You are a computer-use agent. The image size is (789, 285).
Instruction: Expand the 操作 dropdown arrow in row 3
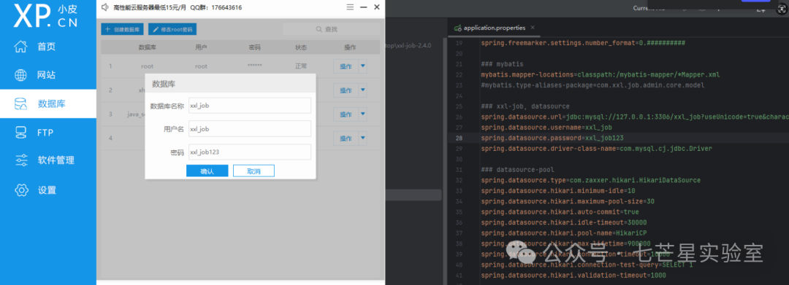point(362,114)
